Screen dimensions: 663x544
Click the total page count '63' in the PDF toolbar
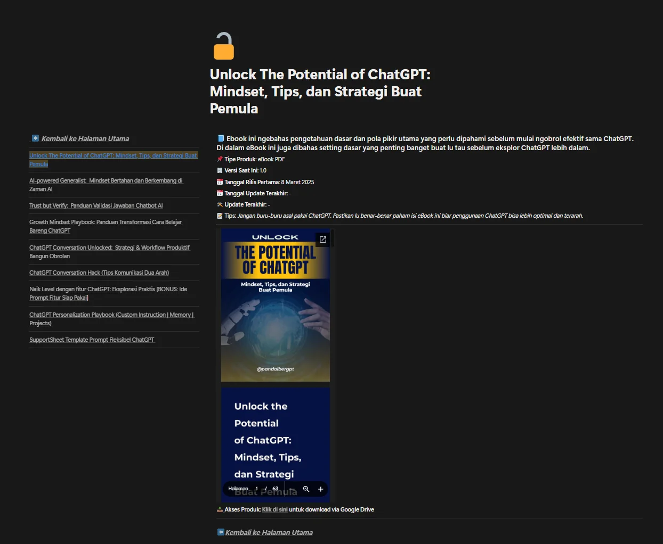pyautogui.click(x=275, y=489)
